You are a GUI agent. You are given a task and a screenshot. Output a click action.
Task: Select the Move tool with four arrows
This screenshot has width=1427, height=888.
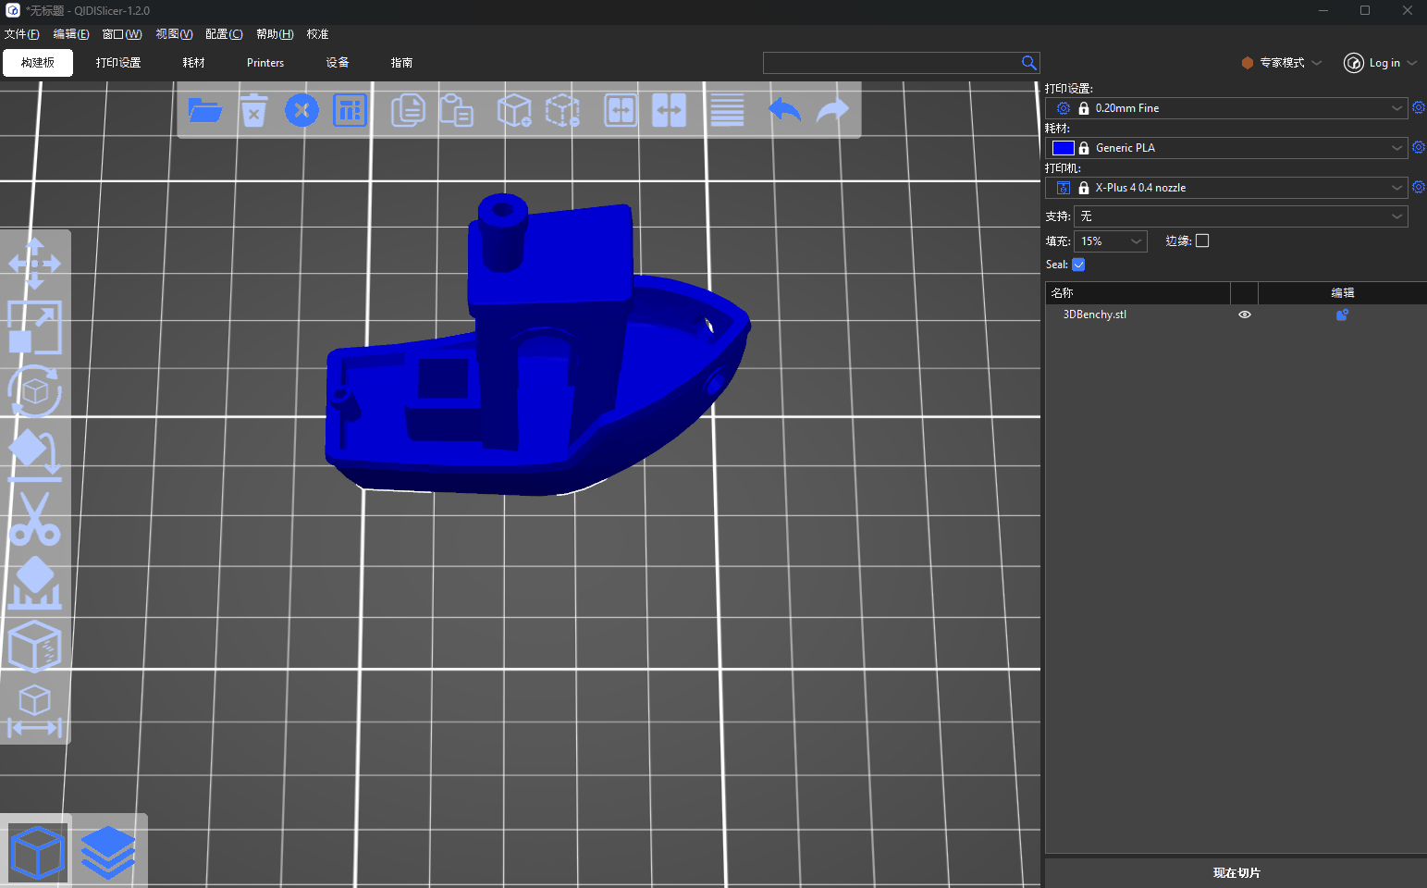(x=34, y=264)
